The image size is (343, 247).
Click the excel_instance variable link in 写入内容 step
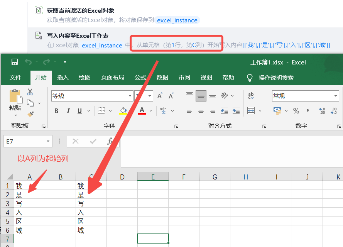click(x=102, y=45)
